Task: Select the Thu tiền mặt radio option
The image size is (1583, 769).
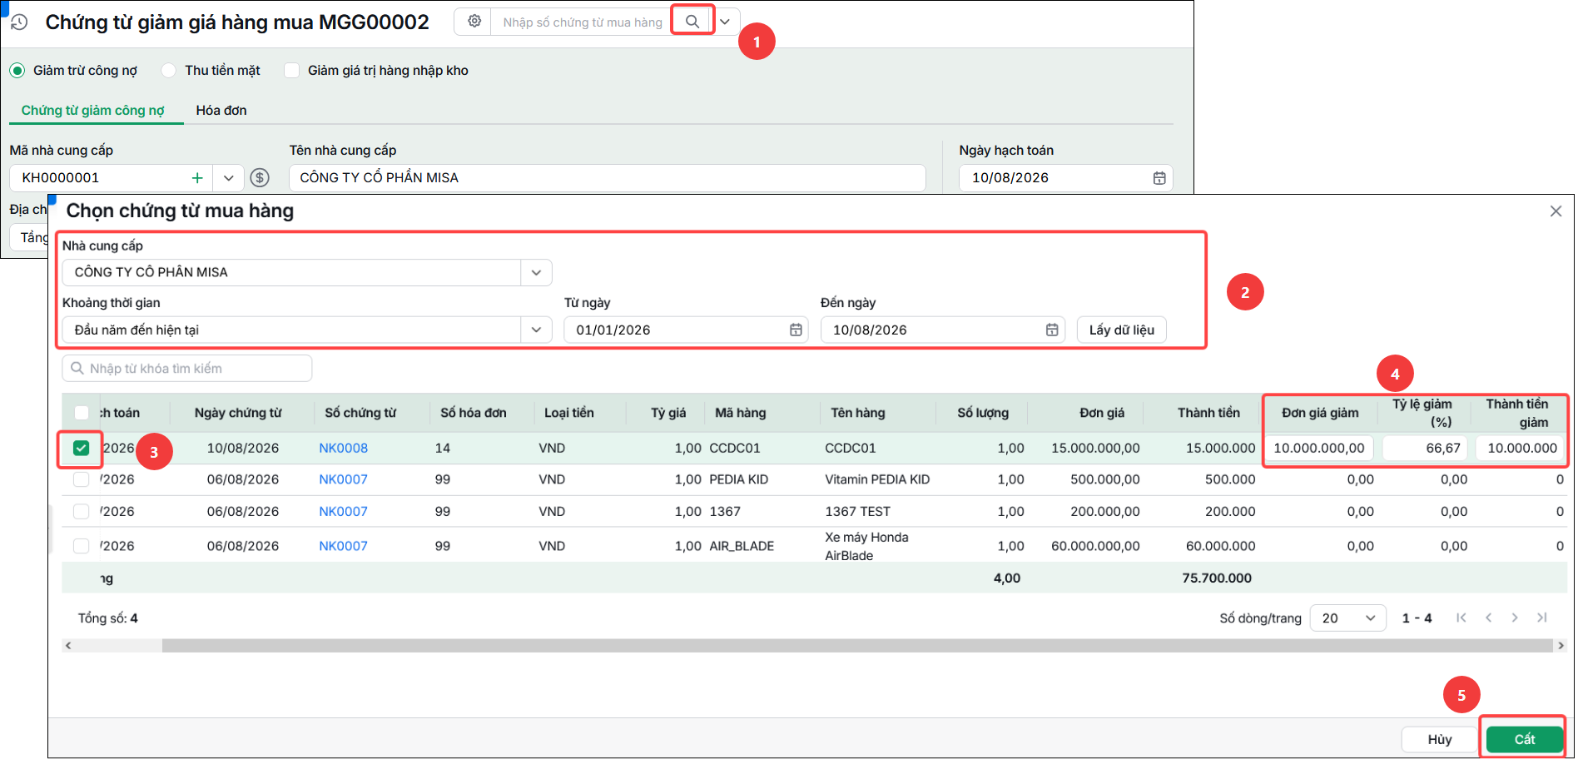Action: click(x=169, y=71)
